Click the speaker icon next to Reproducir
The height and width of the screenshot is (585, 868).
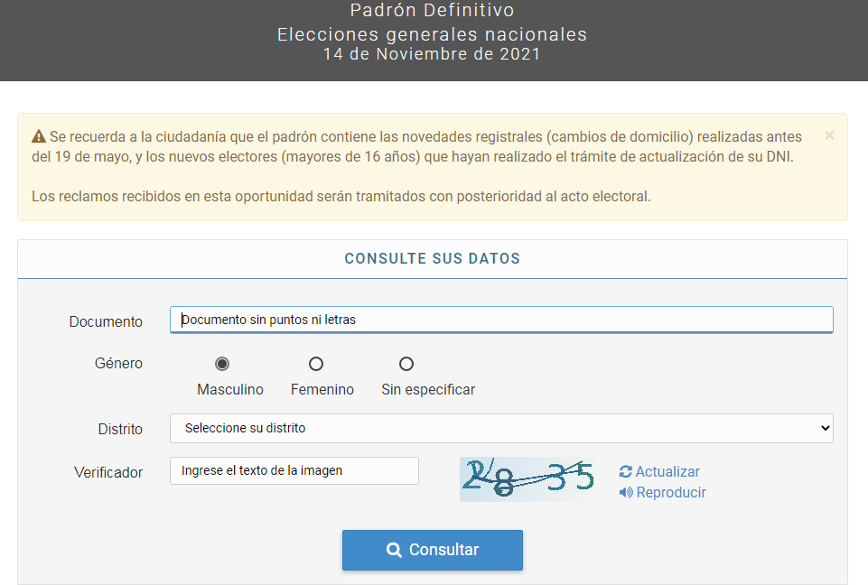point(623,492)
